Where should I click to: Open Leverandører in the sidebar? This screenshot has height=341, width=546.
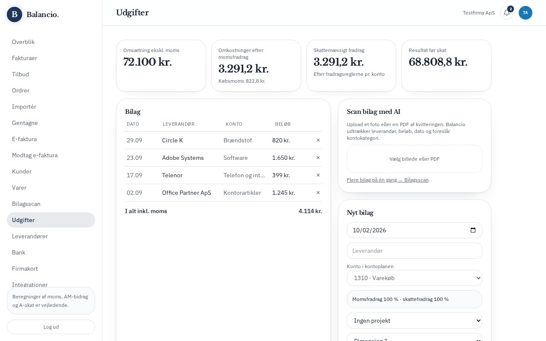pos(51,236)
